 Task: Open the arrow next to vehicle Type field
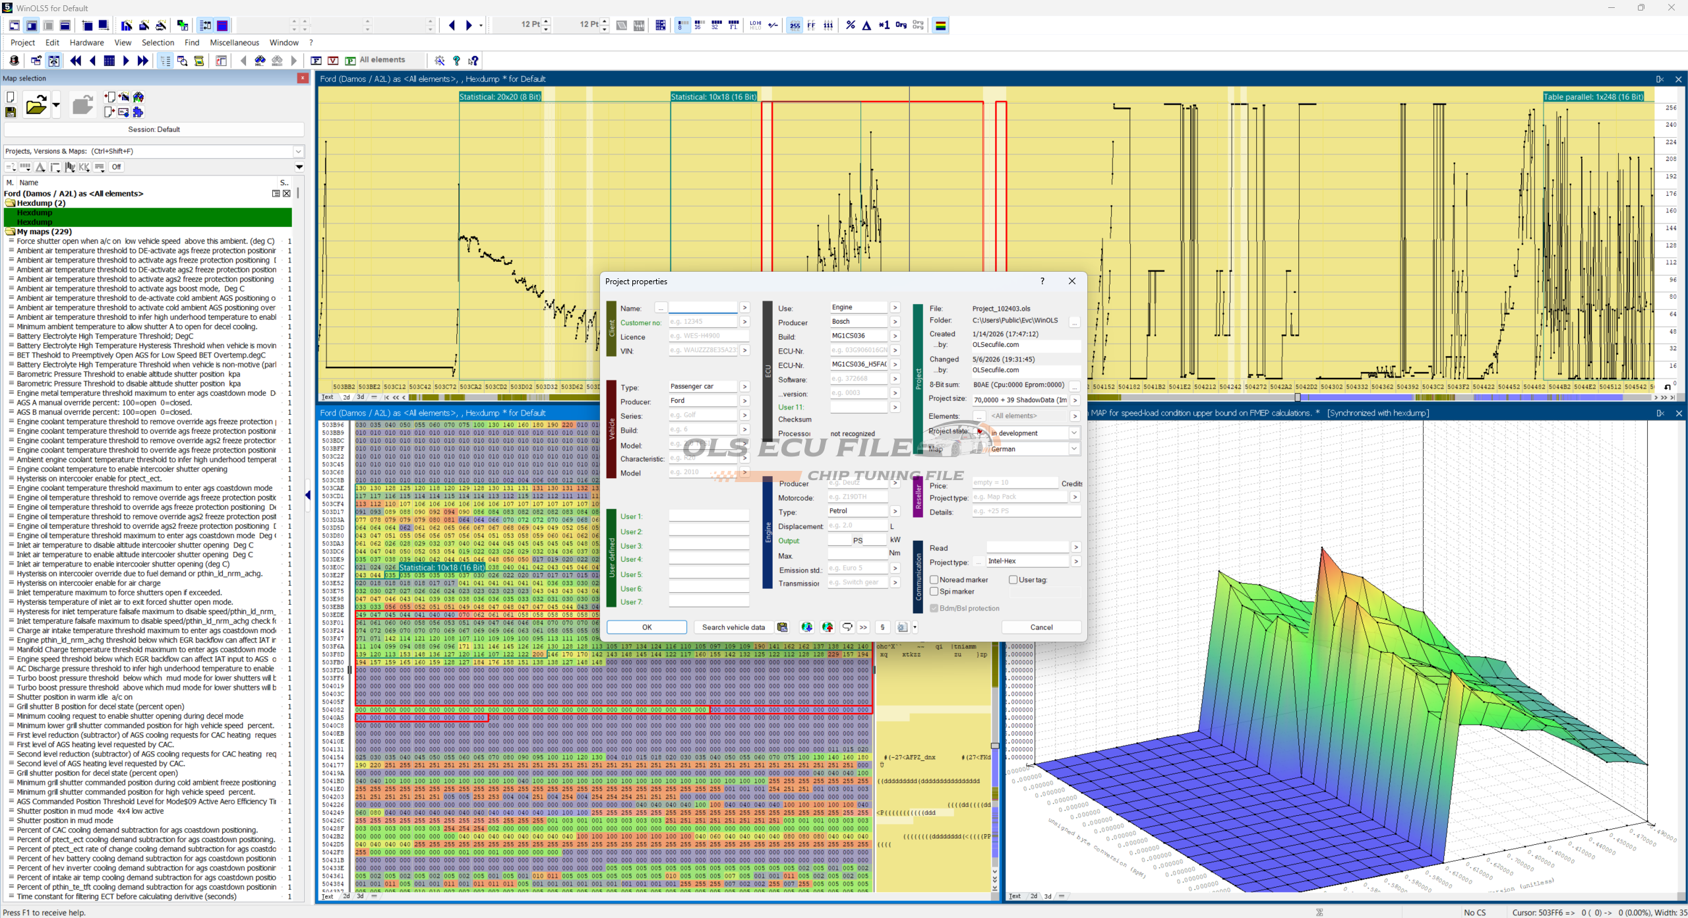tap(744, 387)
